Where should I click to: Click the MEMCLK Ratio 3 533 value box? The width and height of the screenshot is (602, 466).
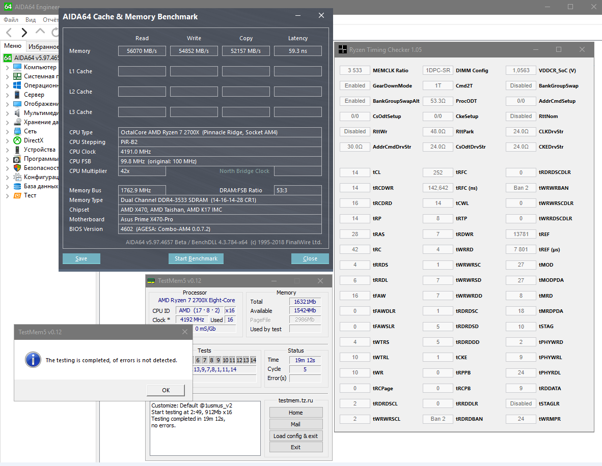(x=355, y=70)
